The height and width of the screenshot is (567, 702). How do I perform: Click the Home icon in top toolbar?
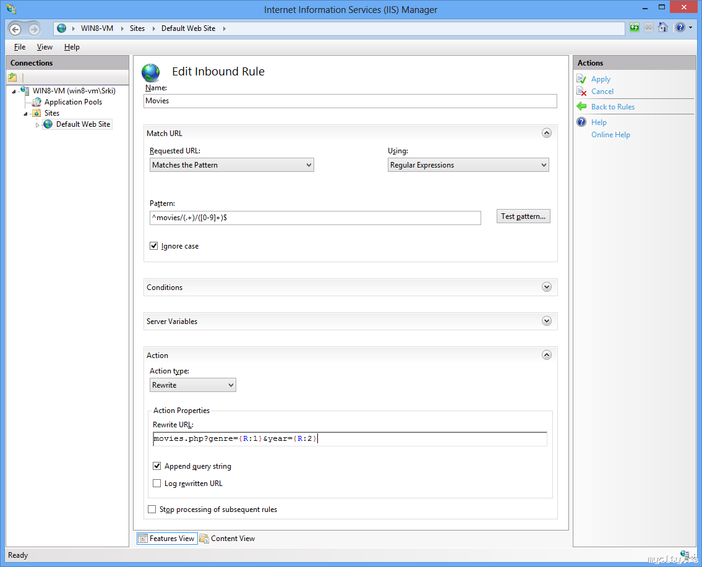coord(663,28)
